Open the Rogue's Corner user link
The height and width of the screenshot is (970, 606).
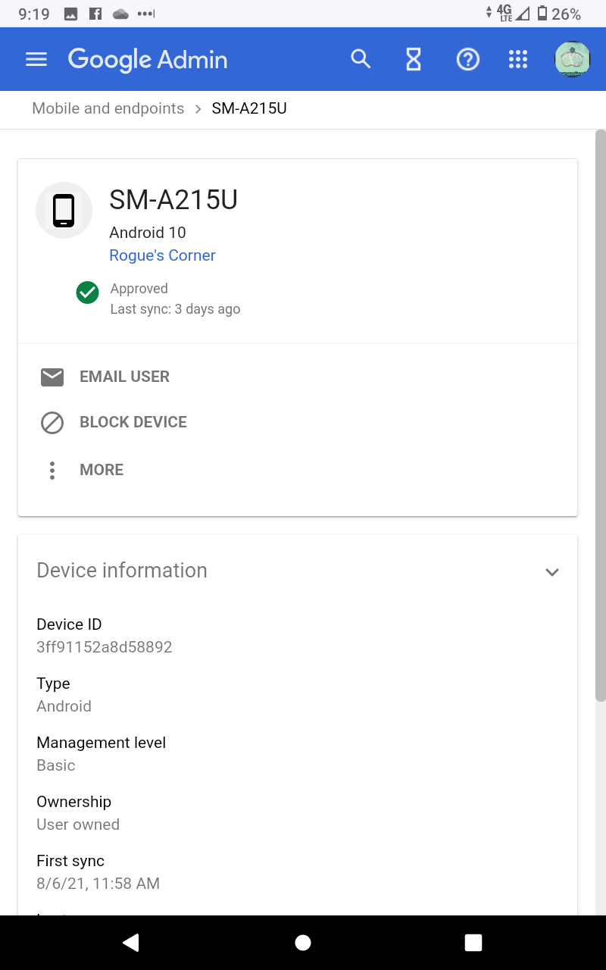[x=162, y=255]
